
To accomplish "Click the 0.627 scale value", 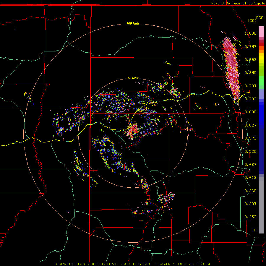I will point(250,125).
